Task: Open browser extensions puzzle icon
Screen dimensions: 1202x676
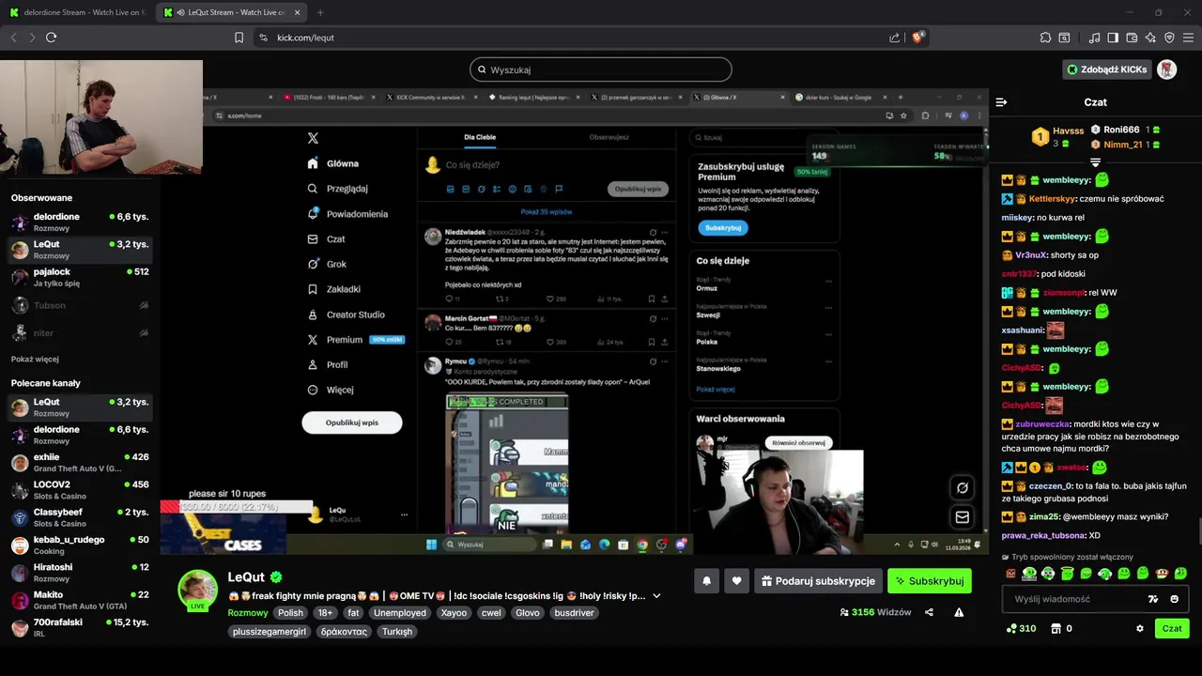Action: pyautogui.click(x=1045, y=38)
